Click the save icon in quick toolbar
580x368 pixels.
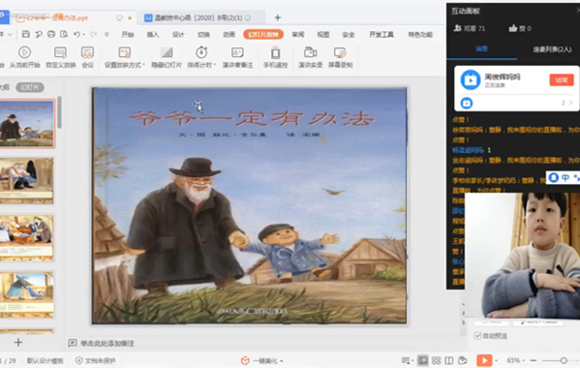(26, 35)
